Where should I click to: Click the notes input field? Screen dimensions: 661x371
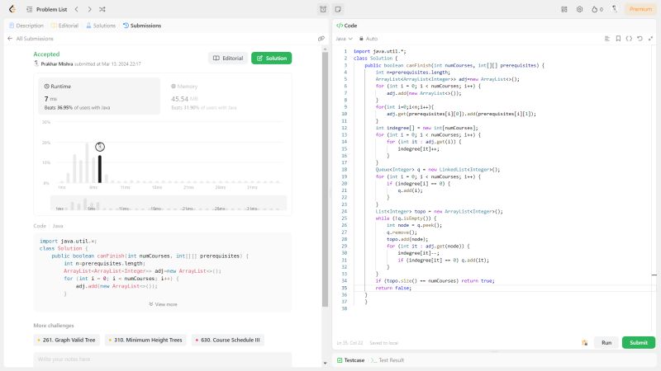(x=163, y=359)
